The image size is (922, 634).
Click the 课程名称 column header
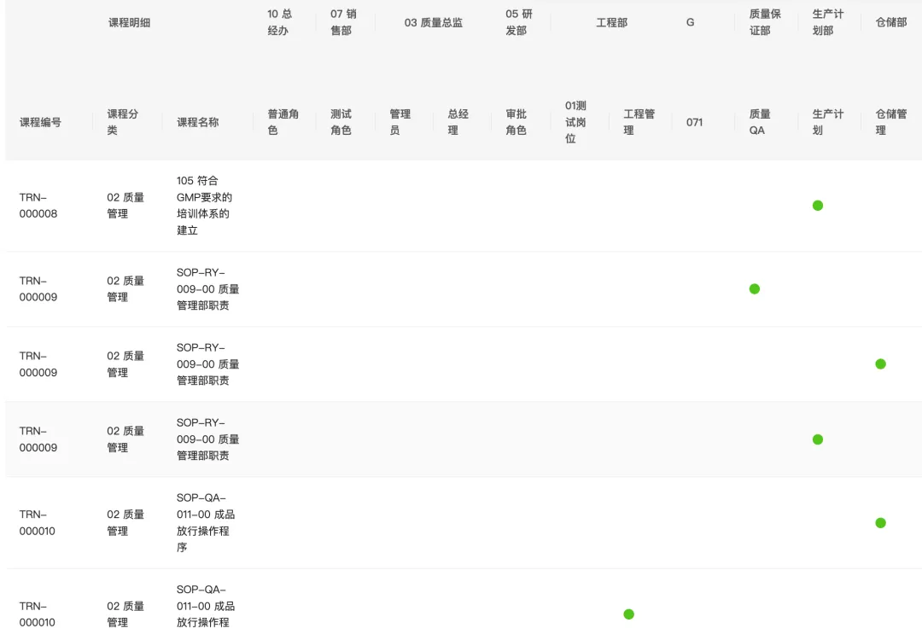click(197, 122)
